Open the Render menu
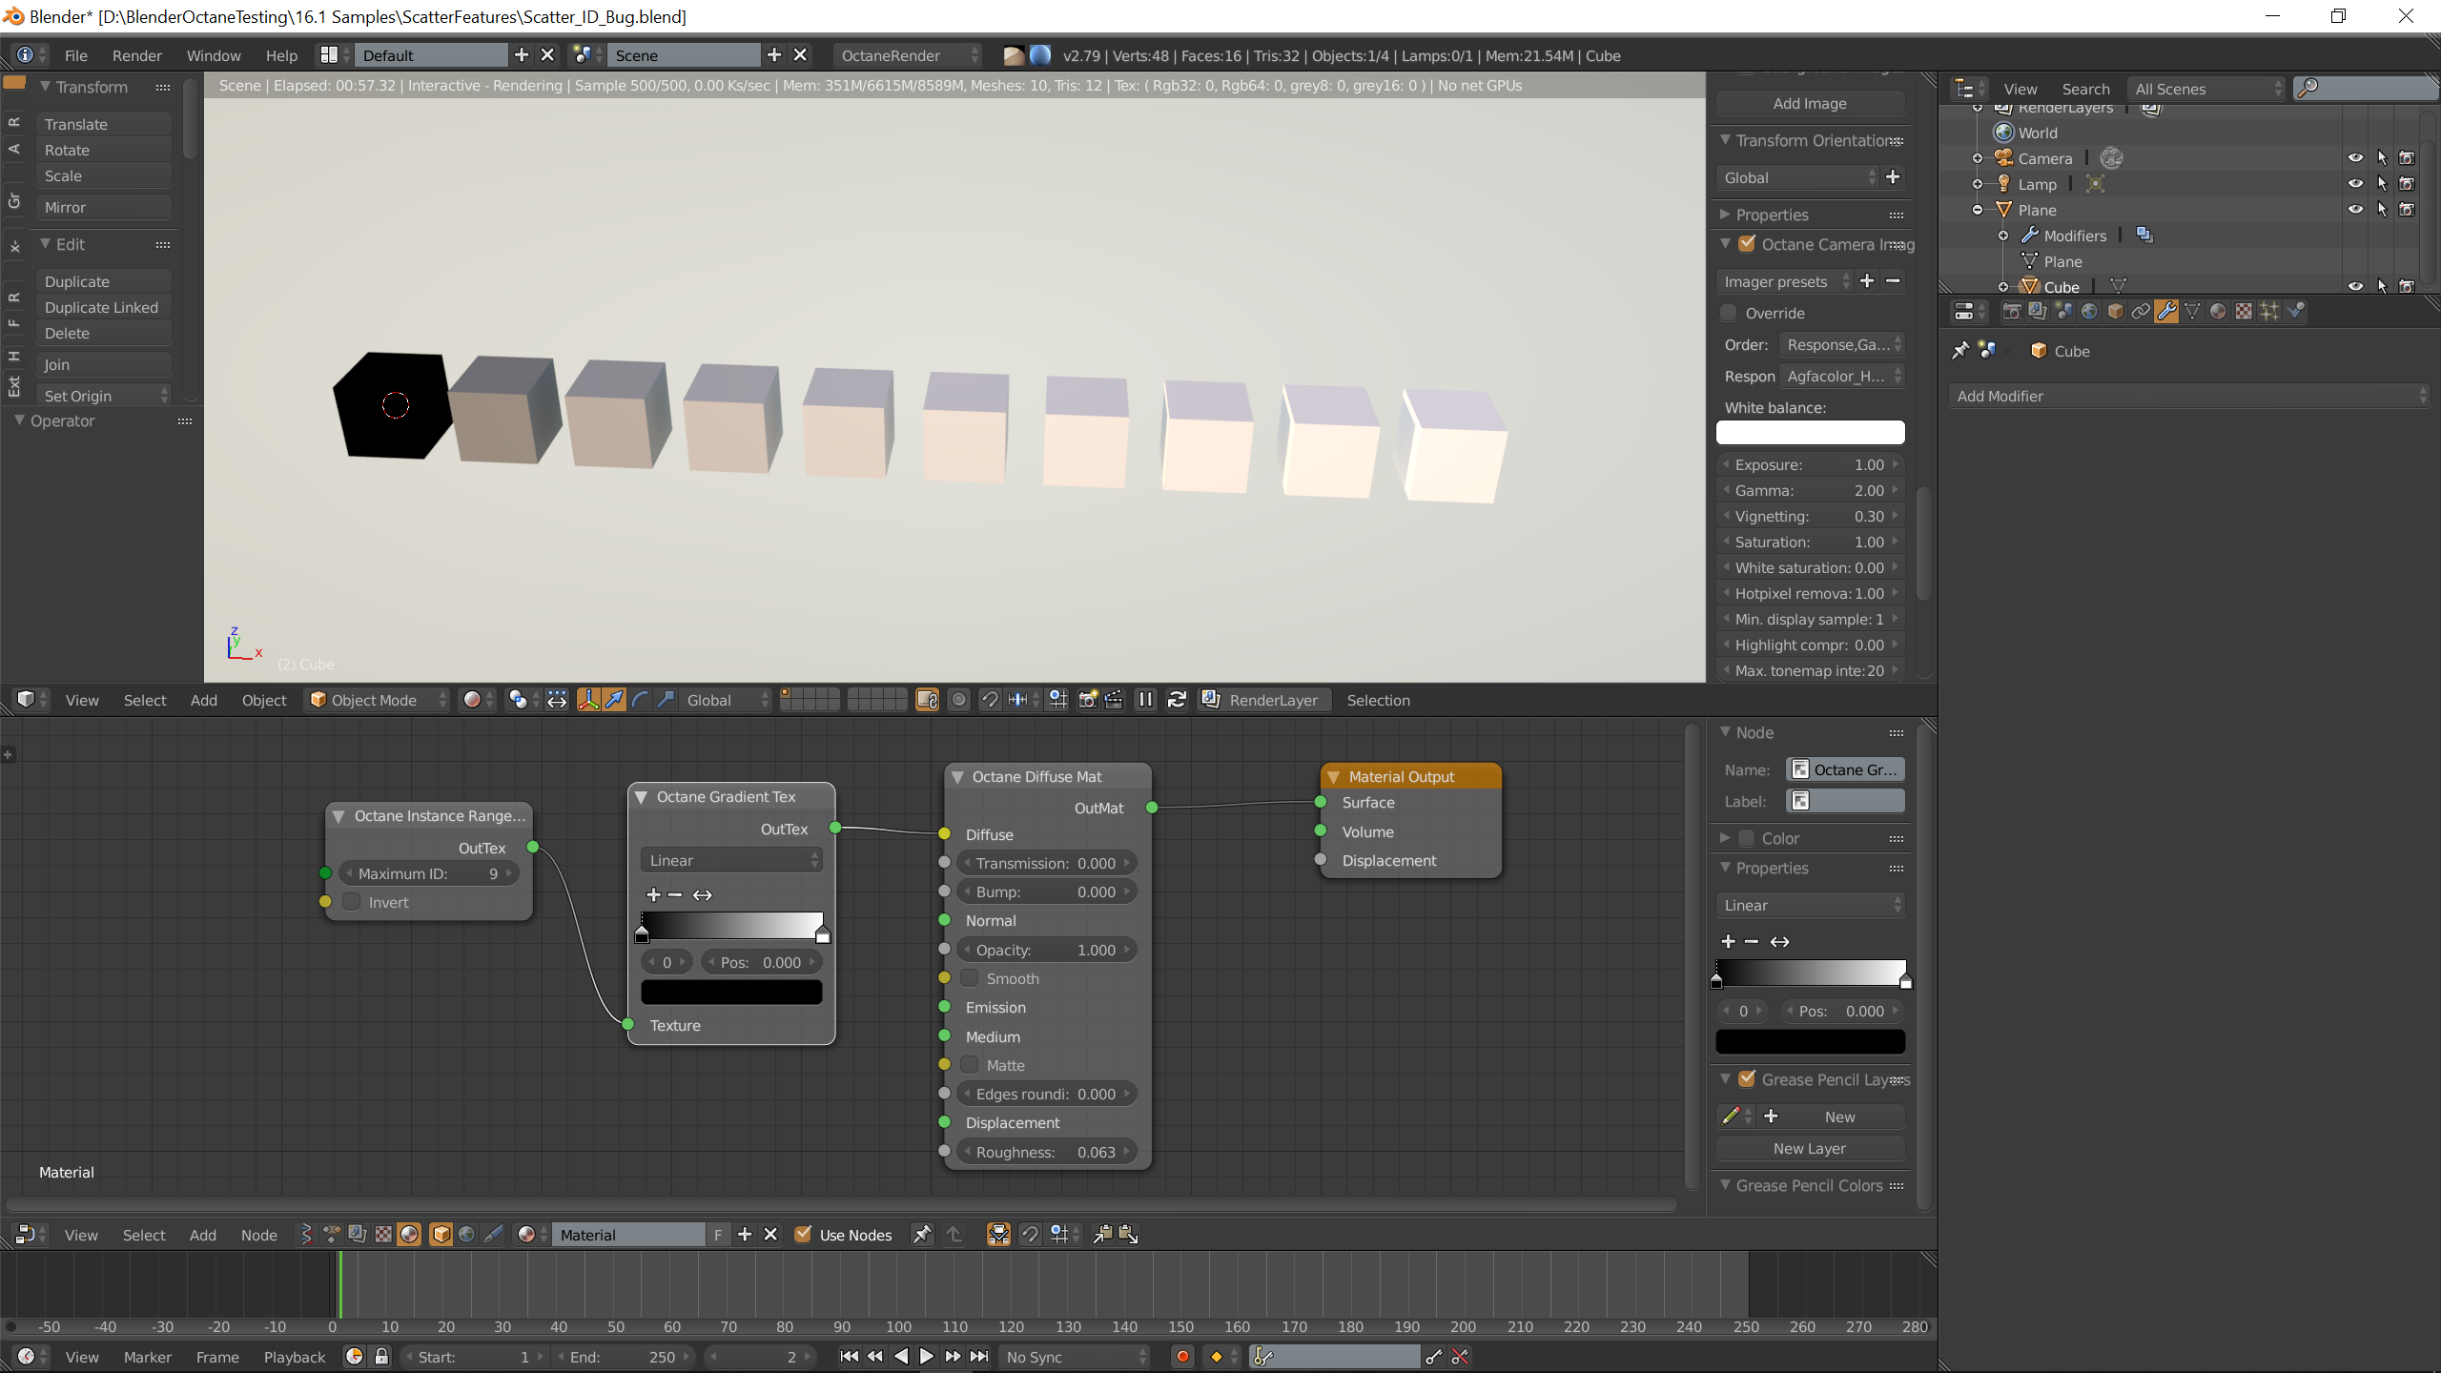 click(x=136, y=55)
